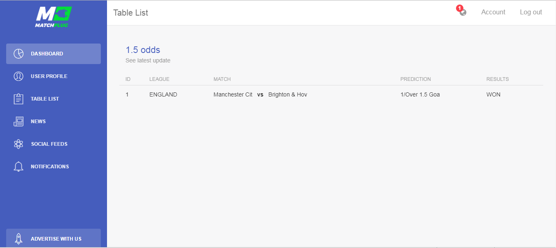Viewport: 556px width, 248px height.
Task: Click the Social Feeds atom icon
Action: tap(19, 144)
